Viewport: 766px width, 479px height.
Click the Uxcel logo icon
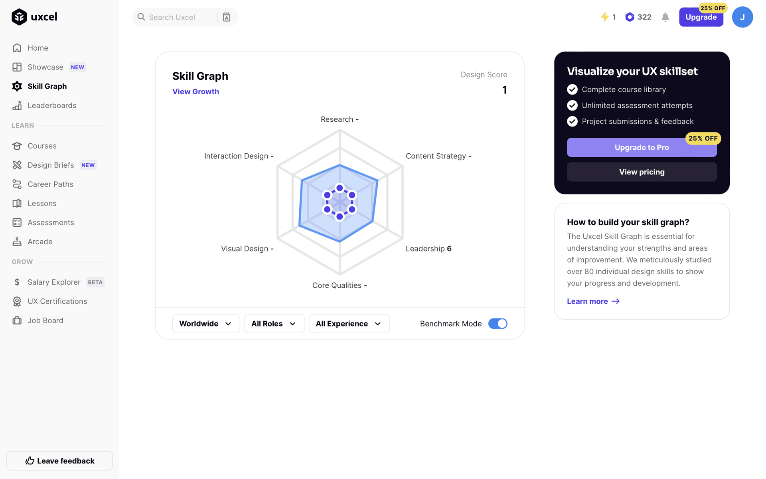tap(19, 17)
